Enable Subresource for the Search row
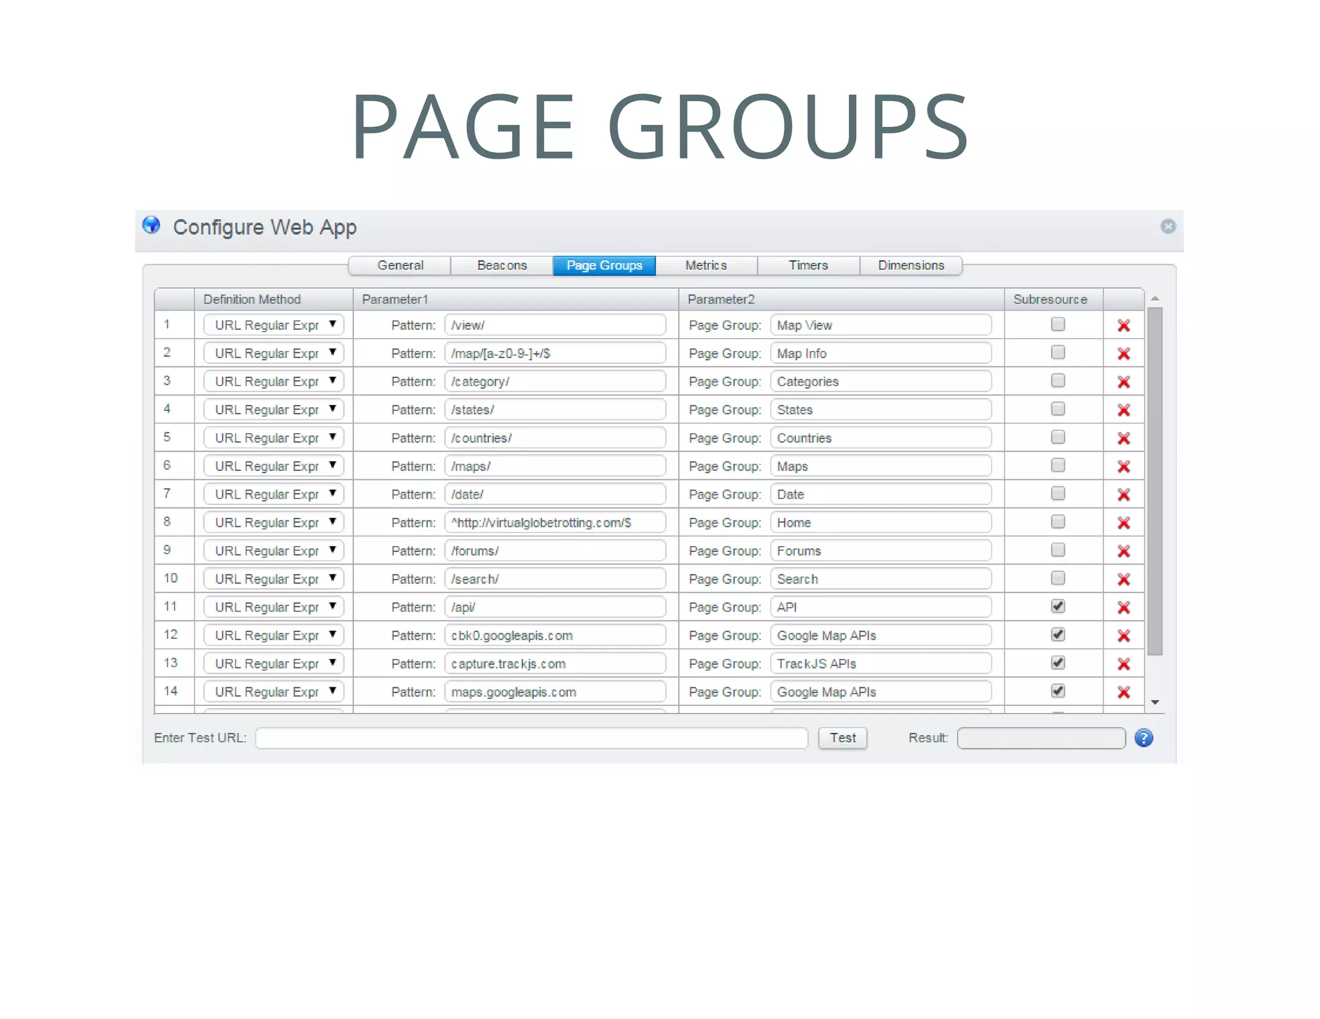This screenshot has width=1320, height=1019. pos(1058,578)
